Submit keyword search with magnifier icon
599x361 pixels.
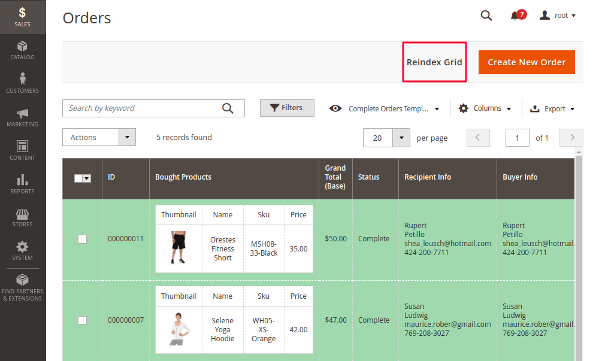(228, 108)
